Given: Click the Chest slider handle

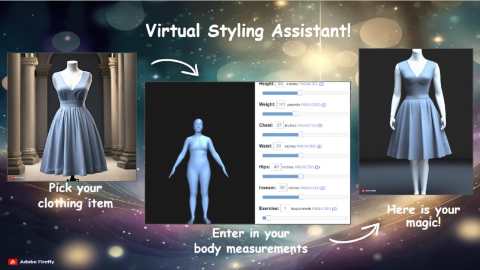Looking at the screenshot, I should [x=301, y=134].
